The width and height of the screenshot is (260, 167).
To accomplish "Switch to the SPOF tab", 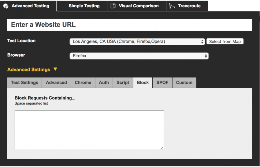I will [x=162, y=82].
